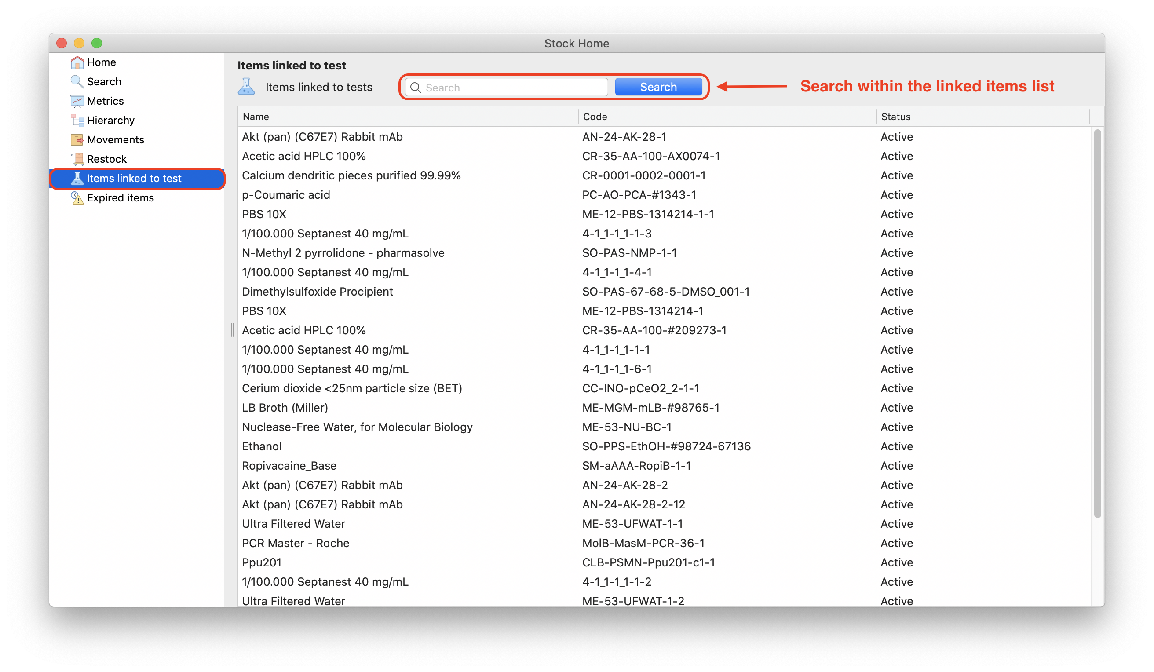Click code CR-35-AA-100-#209273-1
Screen dimensions: 1154x672
pos(654,330)
